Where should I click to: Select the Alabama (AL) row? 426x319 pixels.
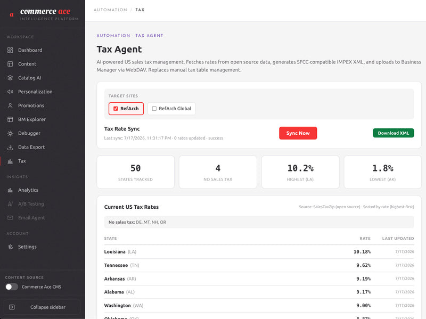tap(259, 292)
